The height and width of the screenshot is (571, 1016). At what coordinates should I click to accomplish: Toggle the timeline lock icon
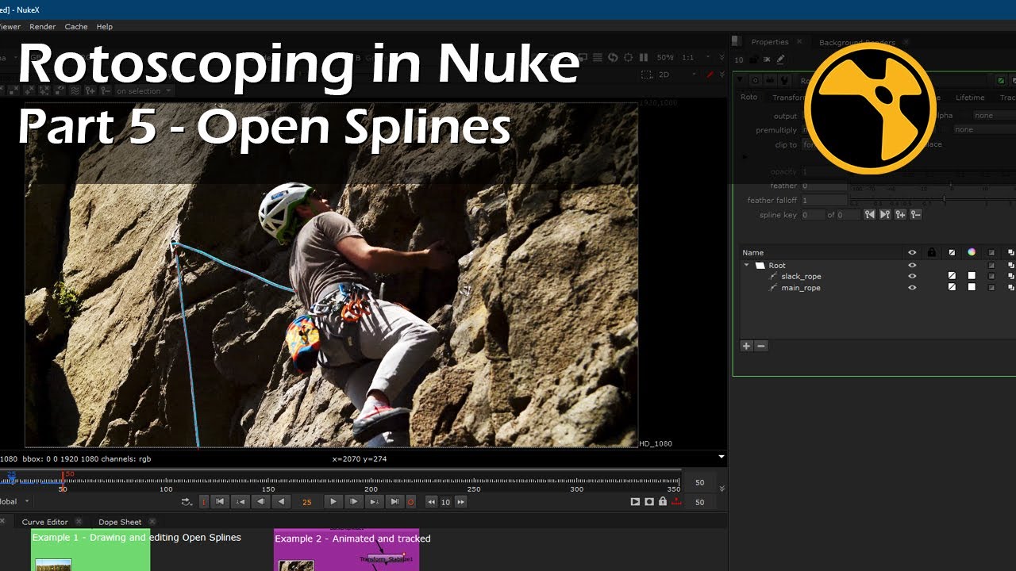663,502
